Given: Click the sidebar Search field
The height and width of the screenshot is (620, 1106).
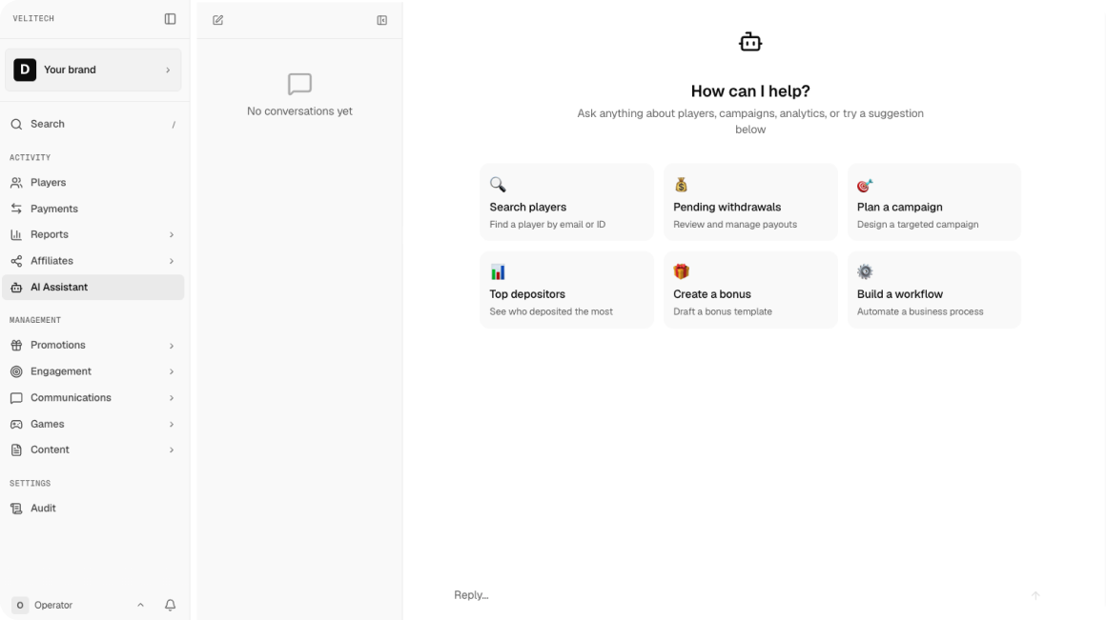Looking at the screenshot, I should (93, 124).
